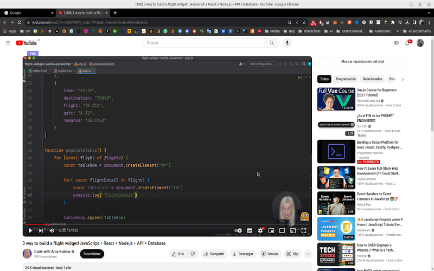Viewport: 434px width, 271px height.
Task: Dislike the video
Action: (193, 254)
